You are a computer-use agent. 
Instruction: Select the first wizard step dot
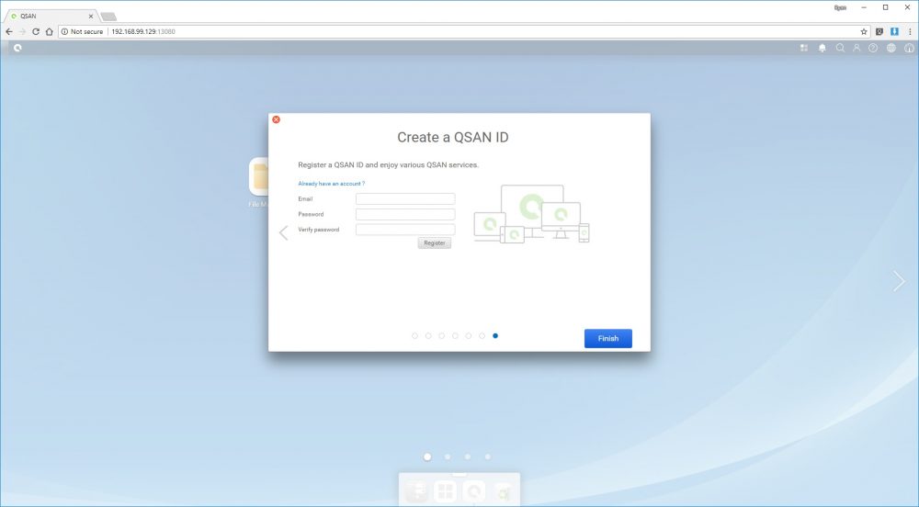tap(415, 336)
